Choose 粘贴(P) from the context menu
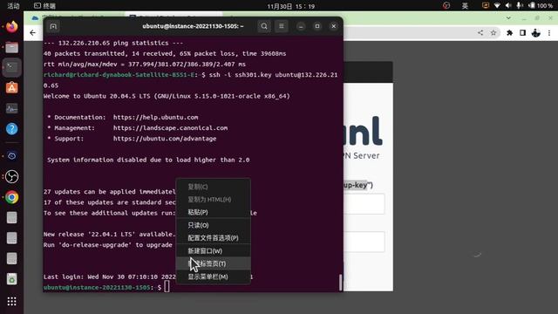 pyautogui.click(x=214, y=212)
